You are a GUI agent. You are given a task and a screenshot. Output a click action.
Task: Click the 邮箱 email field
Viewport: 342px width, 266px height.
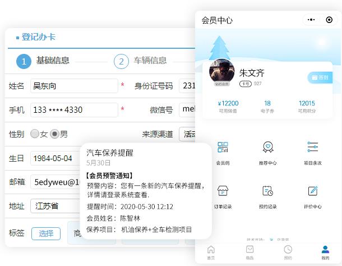coord(56,182)
